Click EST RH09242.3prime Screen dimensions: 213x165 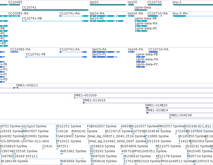pos(84,131)
